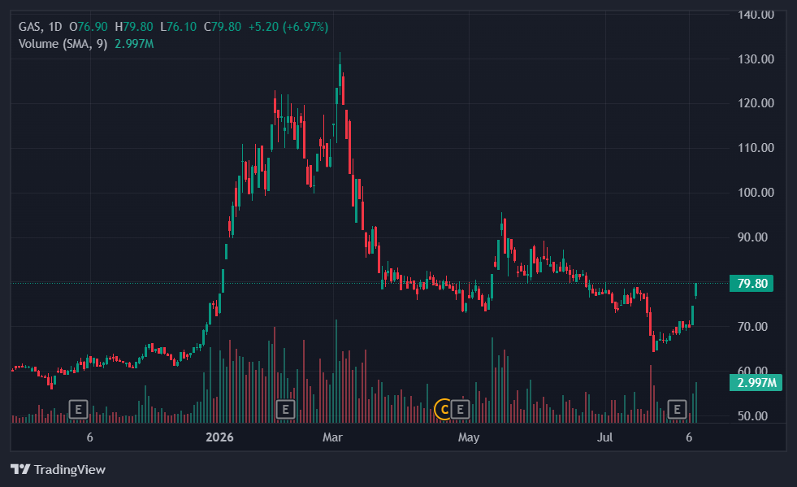The width and height of the screenshot is (797, 487).
Task: Click the earnings E marker near the 6 date label
Action: pyautogui.click(x=78, y=409)
